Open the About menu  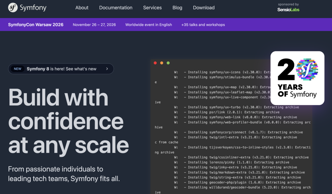point(82,7)
